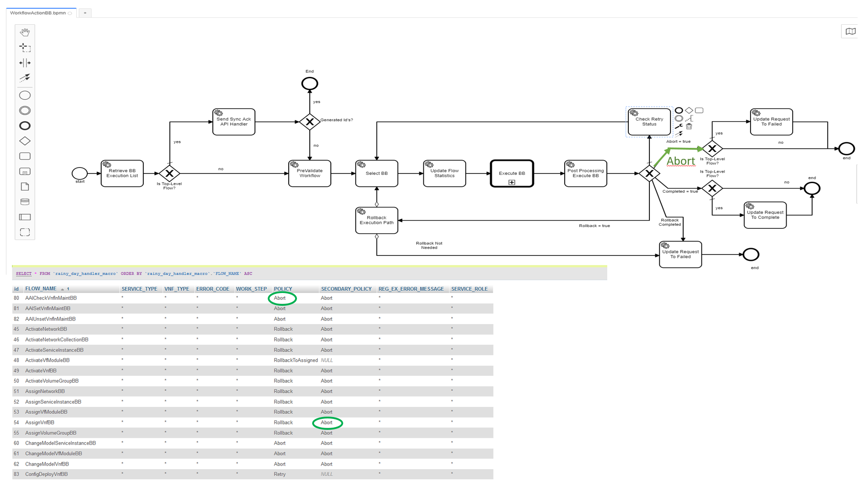Select the Rollback Execution Path task

377,220
